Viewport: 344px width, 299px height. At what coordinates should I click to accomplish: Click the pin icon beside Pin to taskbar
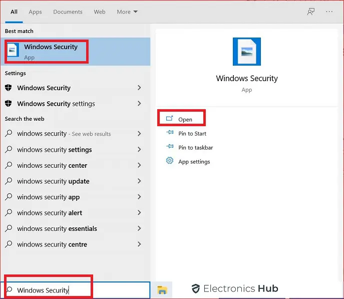(x=170, y=146)
